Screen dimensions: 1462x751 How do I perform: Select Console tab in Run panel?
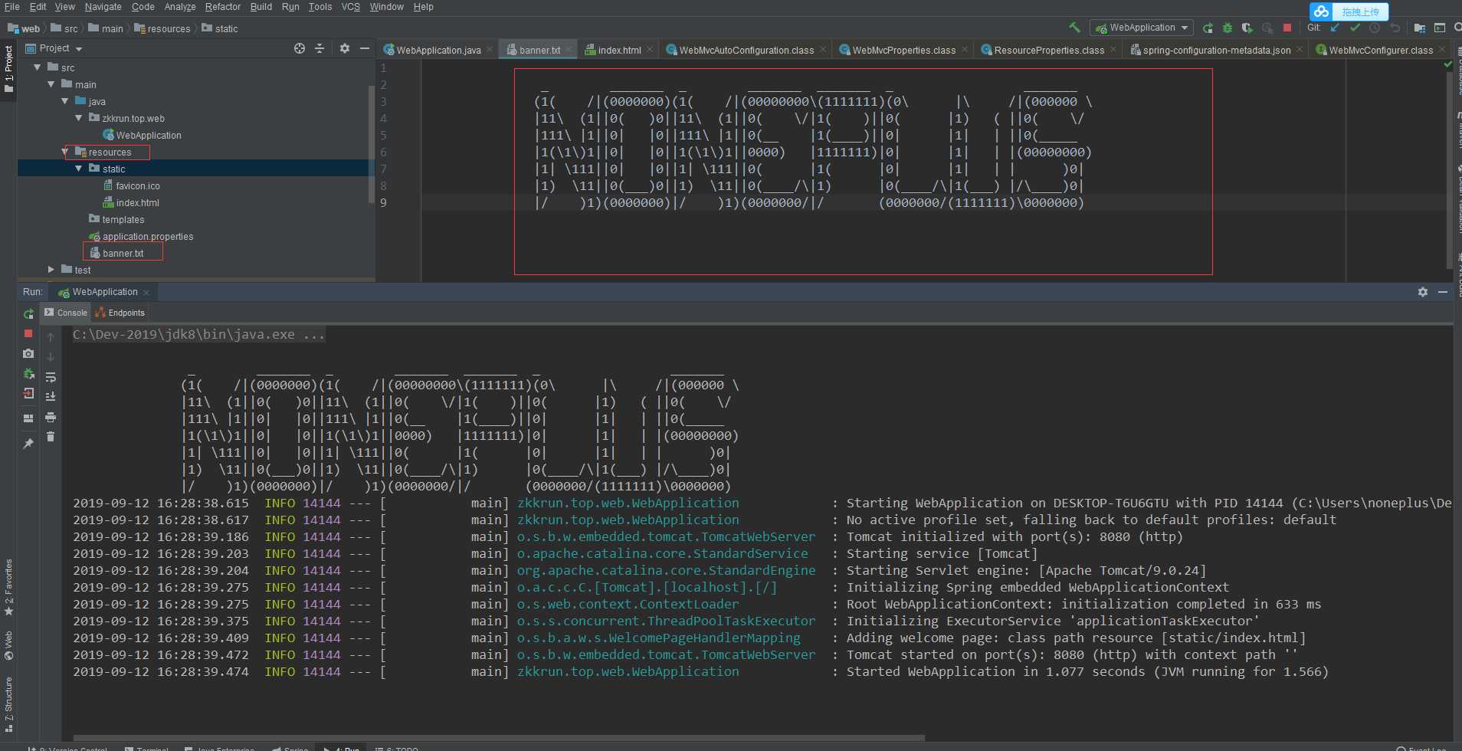[66, 313]
